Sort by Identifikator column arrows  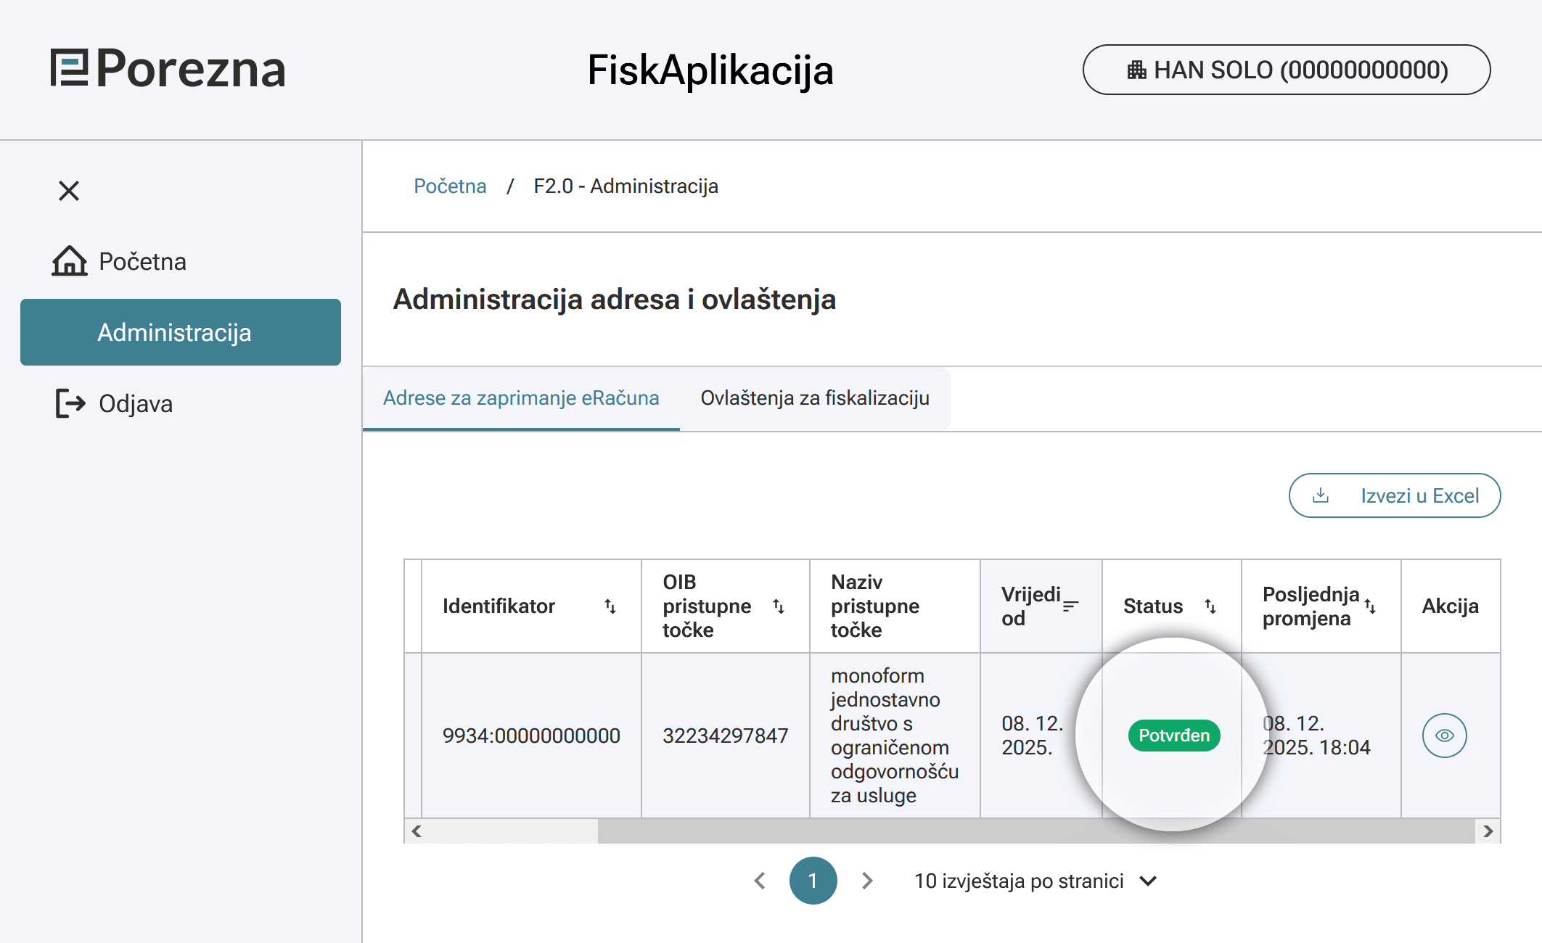tap(610, 606)
